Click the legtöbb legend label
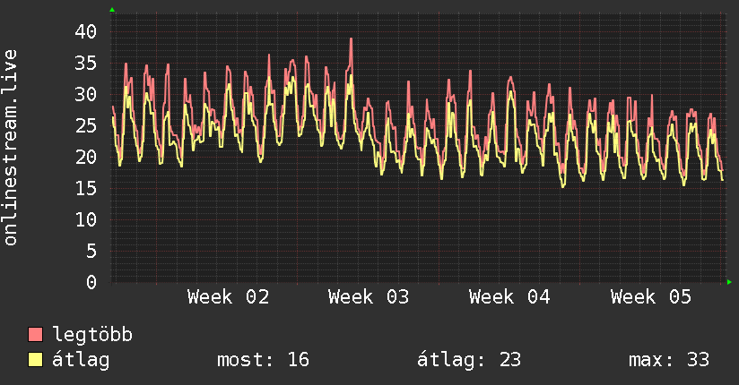This screenshot has height=385, width=739. 92,334
